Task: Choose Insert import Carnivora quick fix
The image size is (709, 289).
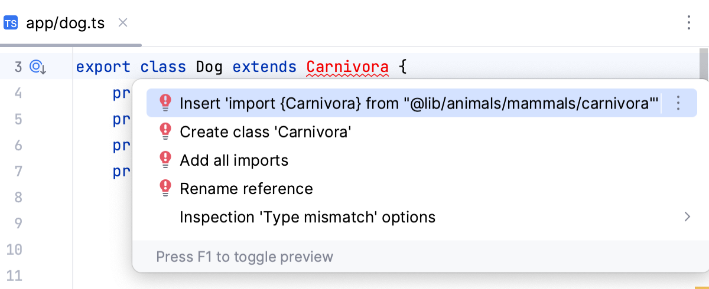Action: point(418,104)
